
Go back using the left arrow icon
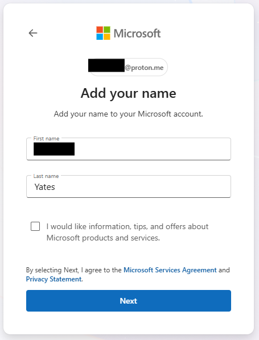pos(33,33)
